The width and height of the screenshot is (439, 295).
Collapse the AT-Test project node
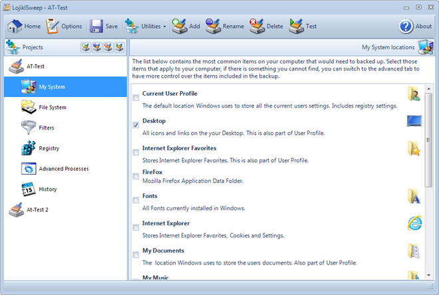[17, 66]
